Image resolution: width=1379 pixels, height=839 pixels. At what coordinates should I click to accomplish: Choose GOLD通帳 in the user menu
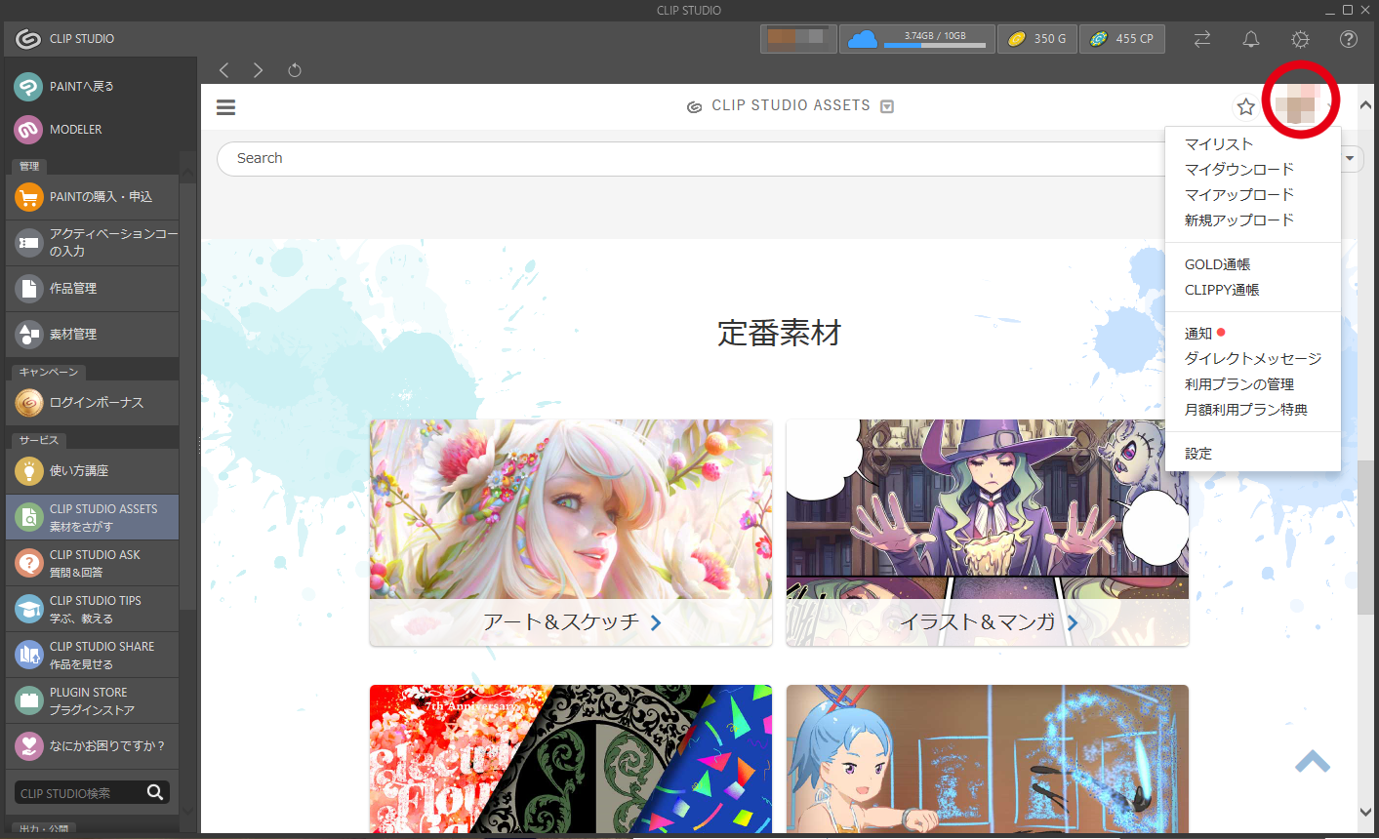1217,264
